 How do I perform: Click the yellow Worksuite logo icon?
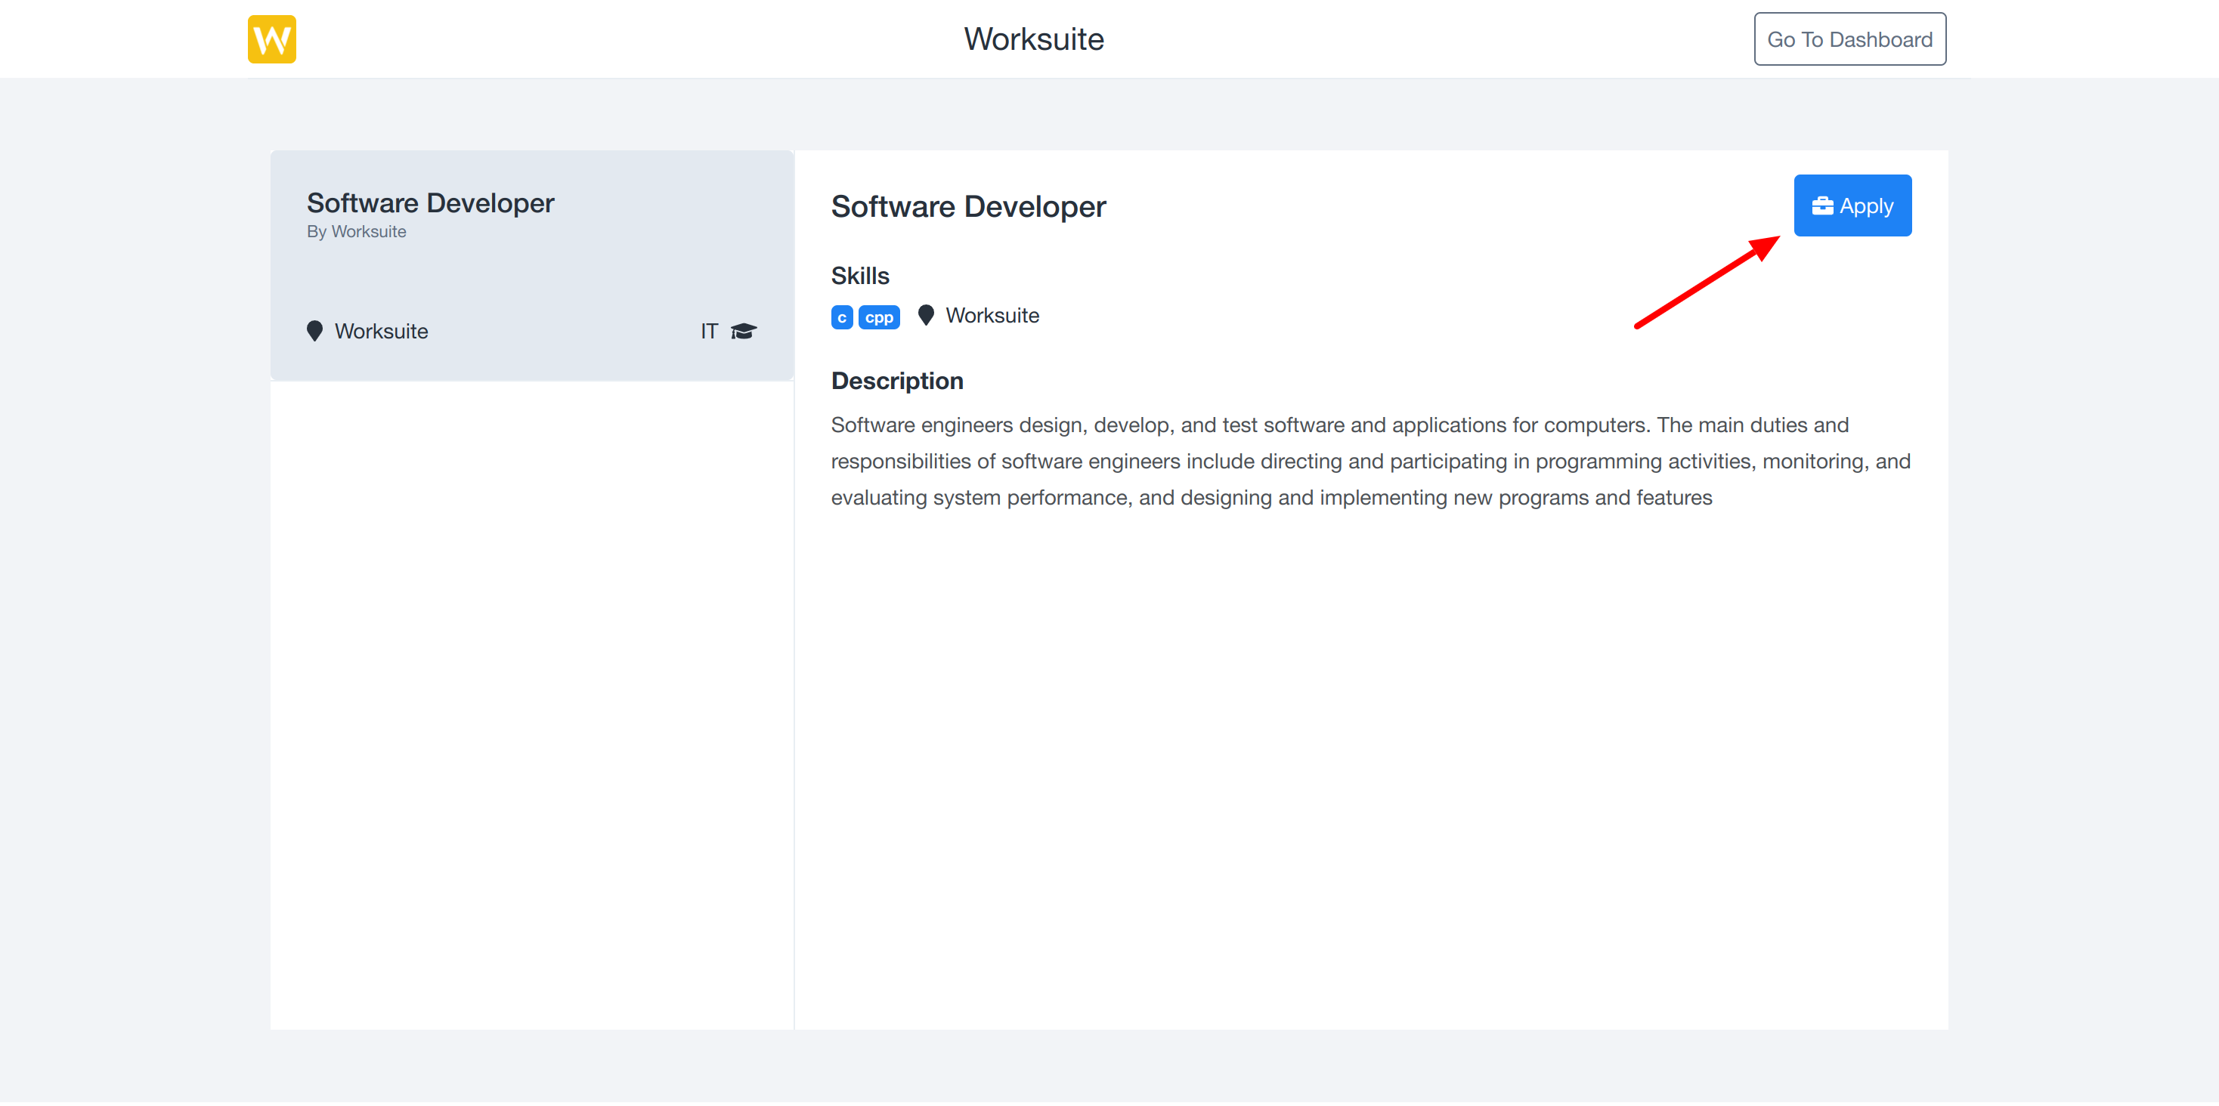pos(271,39)
